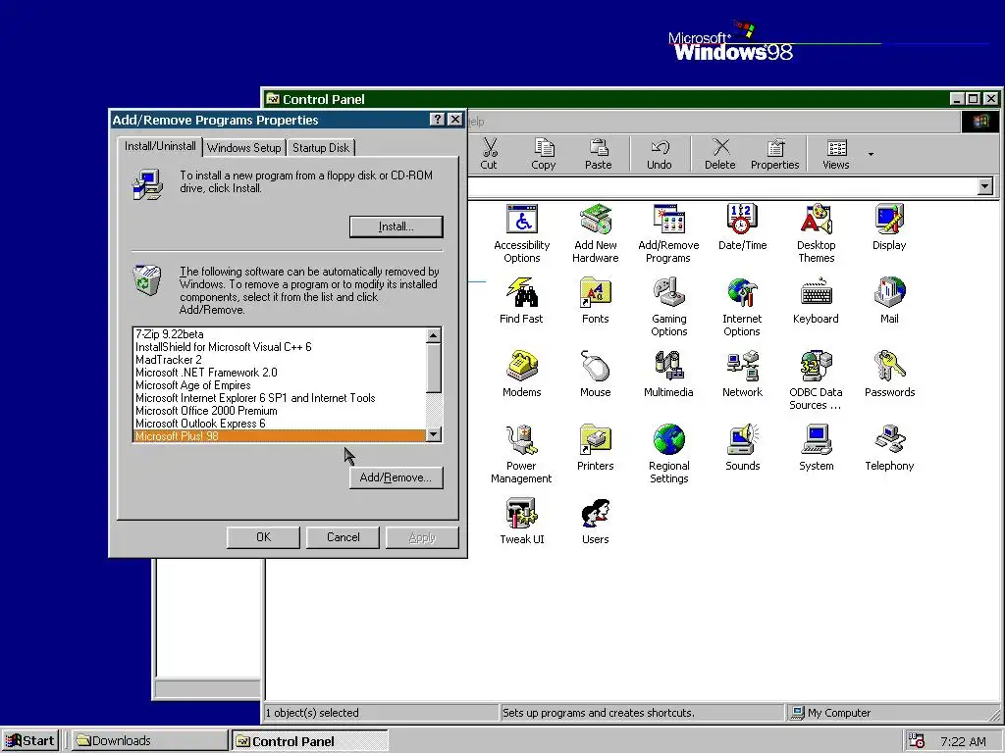Select MadTracker 2 entry
This screenshot has height=753, width=1005.
click(x=279, y=360)
